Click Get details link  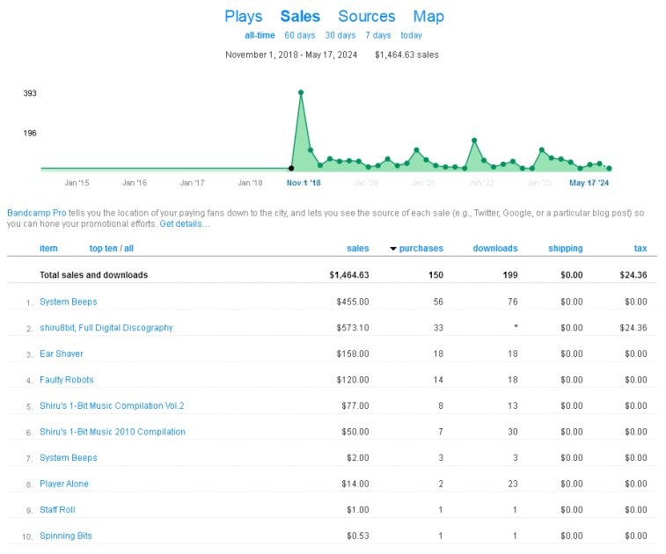click(x=185, y=223)
